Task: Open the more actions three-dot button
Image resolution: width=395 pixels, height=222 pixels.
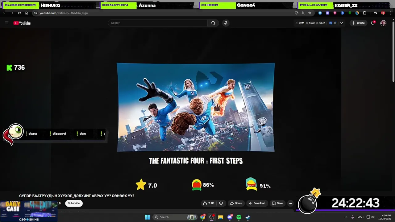Action: 290,203
